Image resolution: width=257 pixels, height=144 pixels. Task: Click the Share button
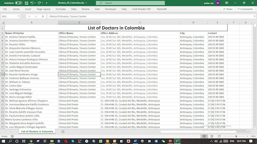(x=228, y=9)
